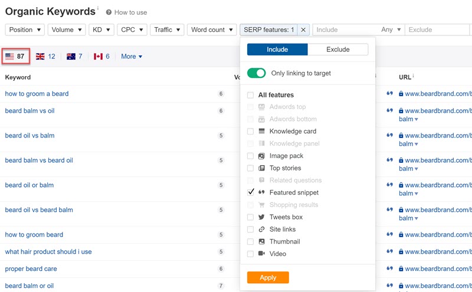Click the Exclude keyword input field
This screenshot has width=472, height=292.
click(x=437, y=30)
